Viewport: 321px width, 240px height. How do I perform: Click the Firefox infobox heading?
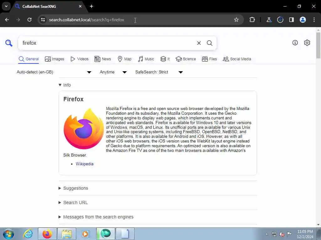(x=73, y=99)
